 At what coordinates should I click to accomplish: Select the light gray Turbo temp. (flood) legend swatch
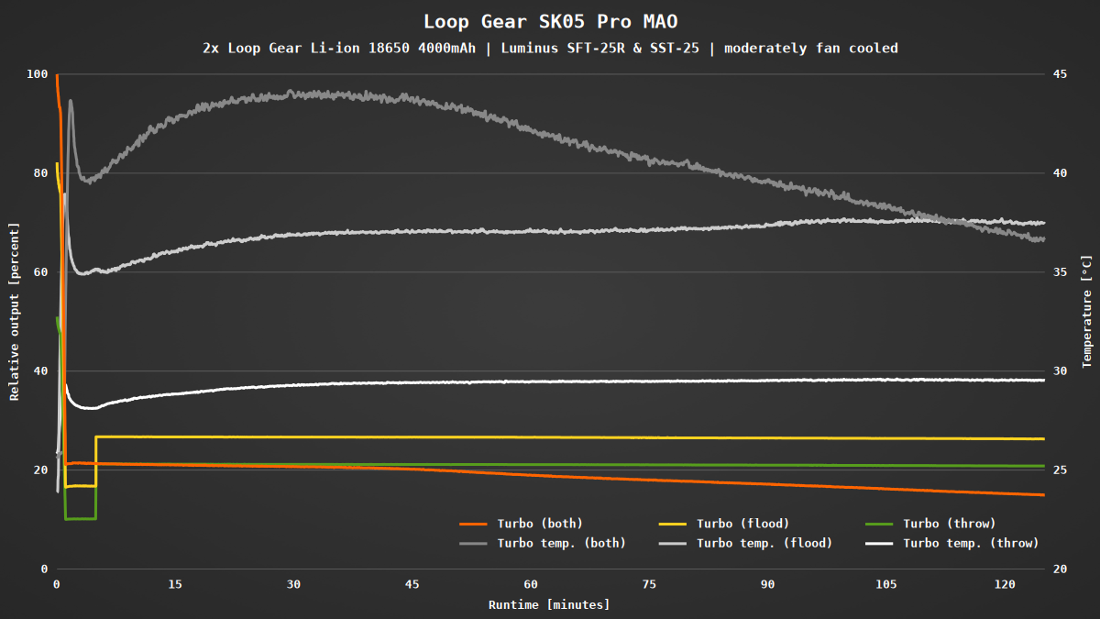tap(674, 543)
